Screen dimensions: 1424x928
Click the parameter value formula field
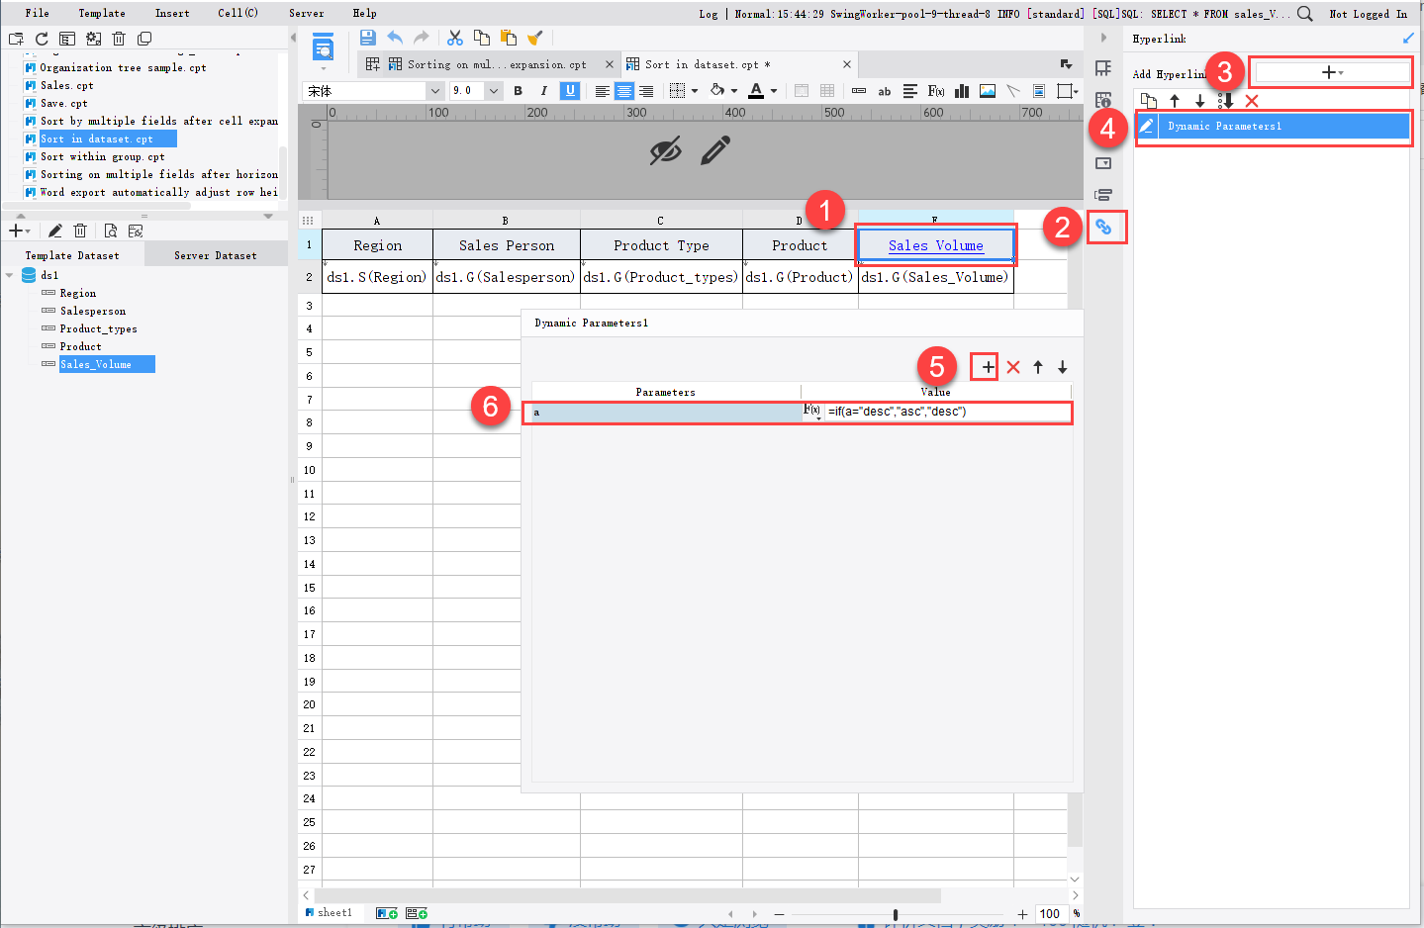(x=948, y=412)
